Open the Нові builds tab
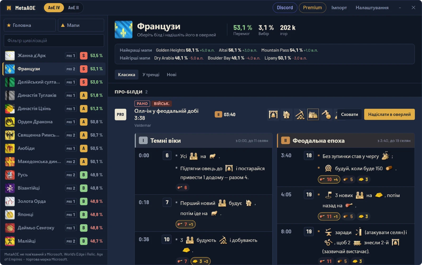Screen dimensions: 422x265 point(171,75)
